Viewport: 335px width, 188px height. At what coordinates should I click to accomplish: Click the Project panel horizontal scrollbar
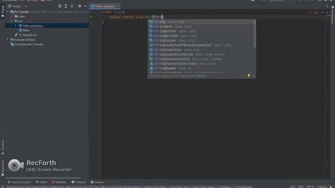coord(43,178)
